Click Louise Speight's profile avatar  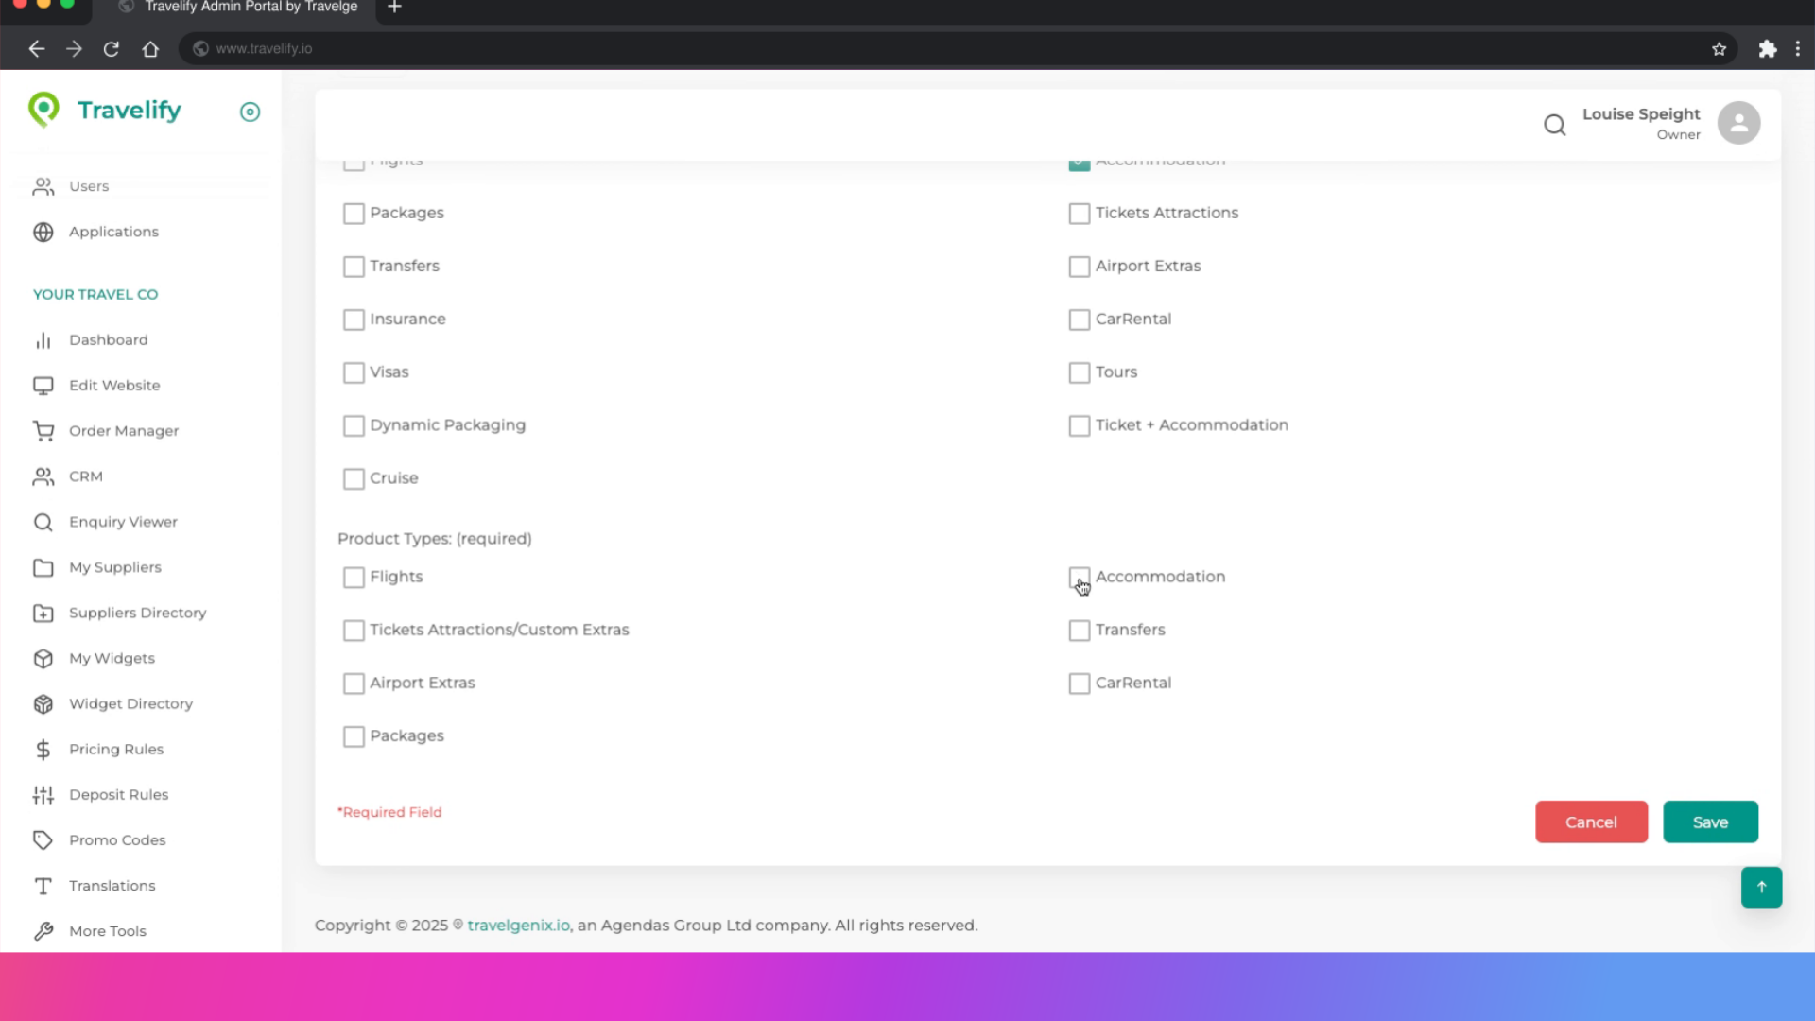(1738, 122)
